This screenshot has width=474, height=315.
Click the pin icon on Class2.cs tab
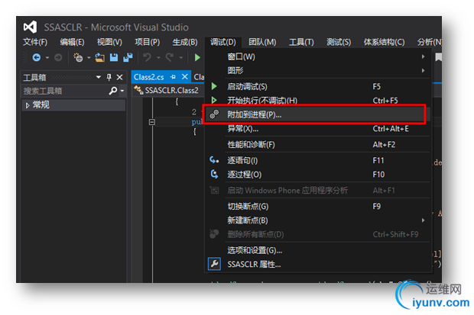click(173, 77)
